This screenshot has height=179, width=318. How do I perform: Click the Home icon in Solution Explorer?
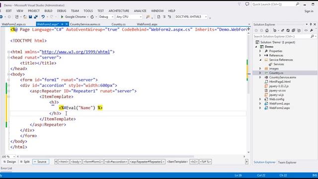[267, 30]
